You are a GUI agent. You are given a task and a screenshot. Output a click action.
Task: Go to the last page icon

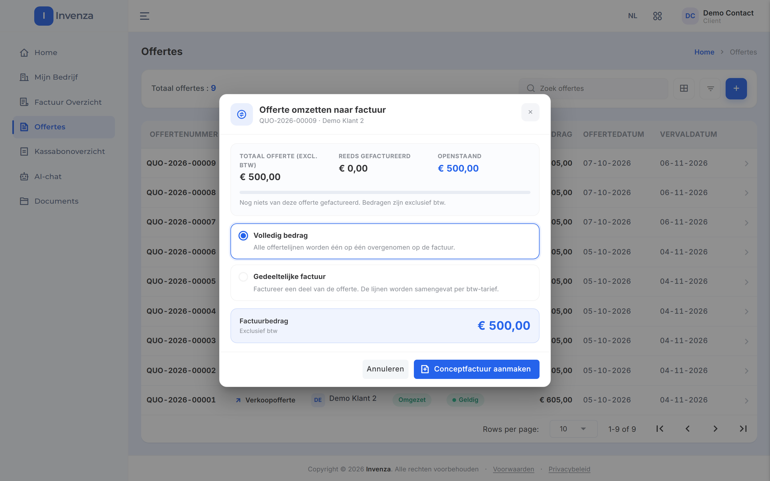point(743,429)
